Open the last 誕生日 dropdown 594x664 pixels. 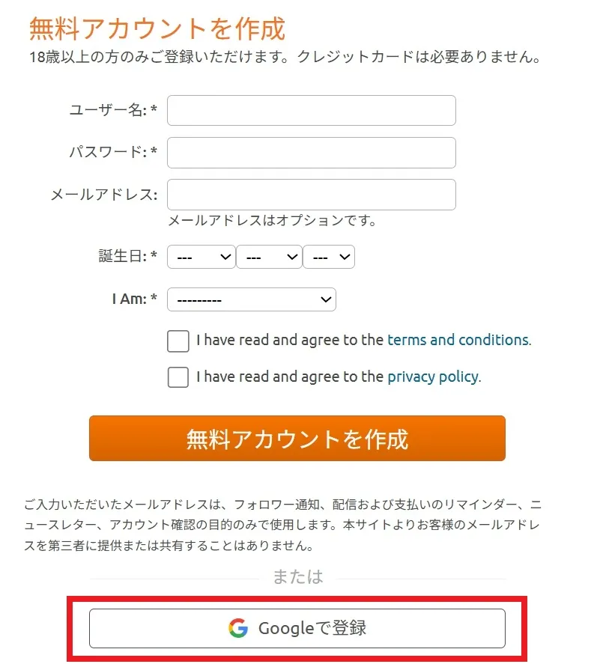coord(329,257)
